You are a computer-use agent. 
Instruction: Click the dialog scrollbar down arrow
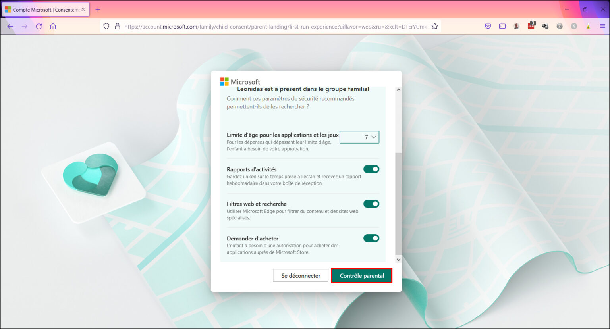coord(398,259)
